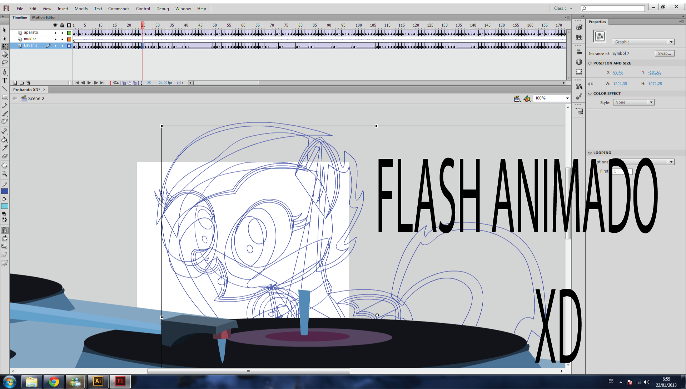686x389 pixels.
Task: Toggle visibility of aparato layer
Action: tap(55, 33)
